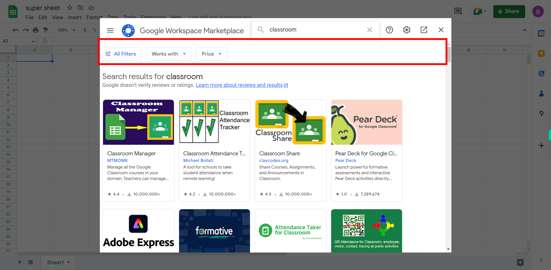Click the move to folder icon

click(80, 8)
